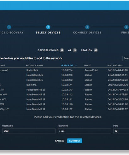Click inside the Password field

(85, 131)
